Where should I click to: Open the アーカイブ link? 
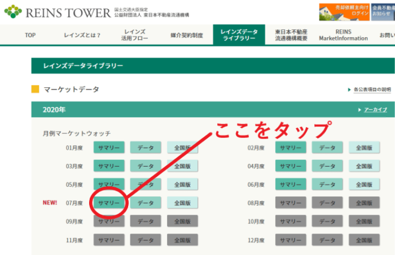tap(375, 110)
